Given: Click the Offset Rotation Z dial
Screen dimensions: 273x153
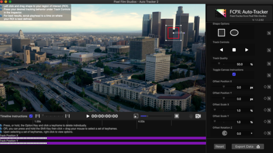Looking at the screenshot, I should coord(225,133).
